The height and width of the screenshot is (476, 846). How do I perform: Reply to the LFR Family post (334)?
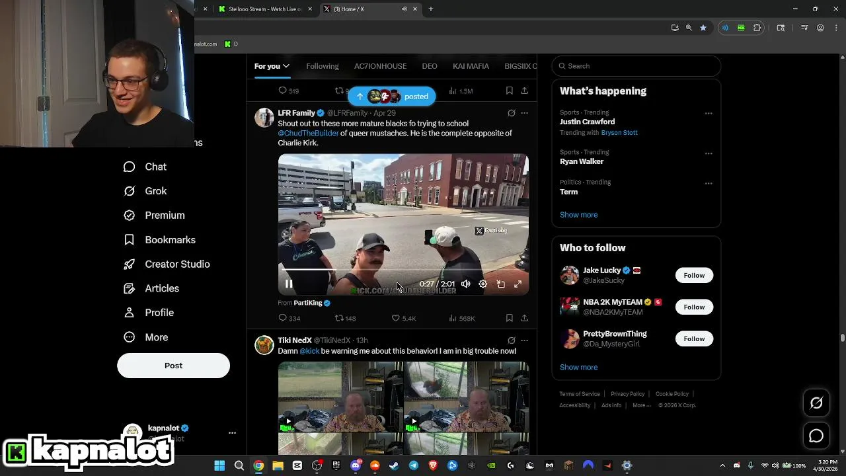(x=289, y=318)
